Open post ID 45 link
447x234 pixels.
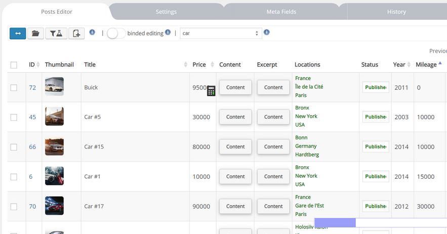(x=32, y=117)
